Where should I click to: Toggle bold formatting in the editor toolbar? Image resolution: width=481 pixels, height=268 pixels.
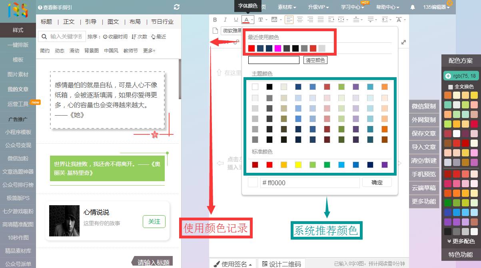(215, 20)
